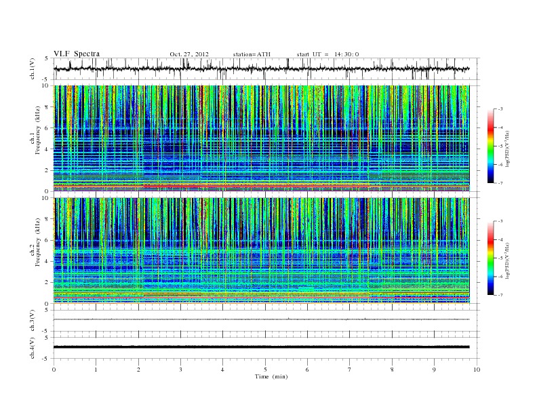Click the '-7' value on ch.2 colorbar
The image size is (537, 415).
[x=500, y=295]
